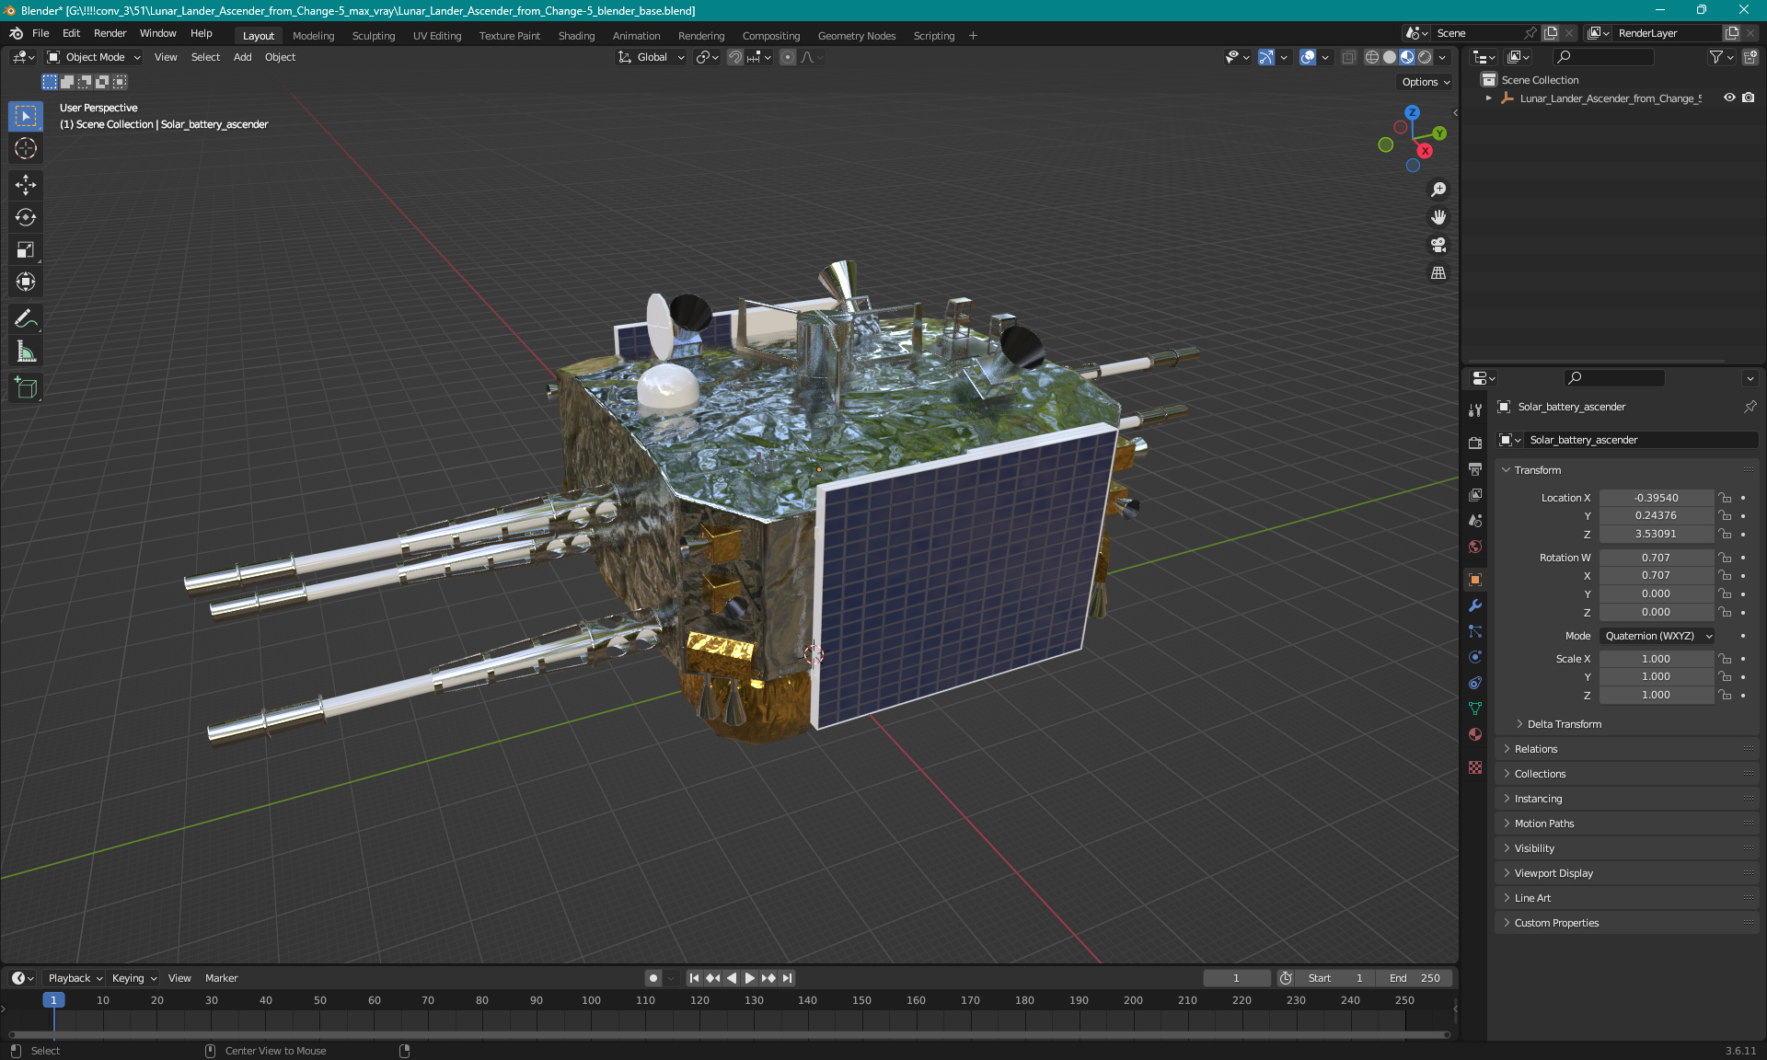
Task: Switch to orthographic/perspective grid view icon
Action: pos(1438,273)
